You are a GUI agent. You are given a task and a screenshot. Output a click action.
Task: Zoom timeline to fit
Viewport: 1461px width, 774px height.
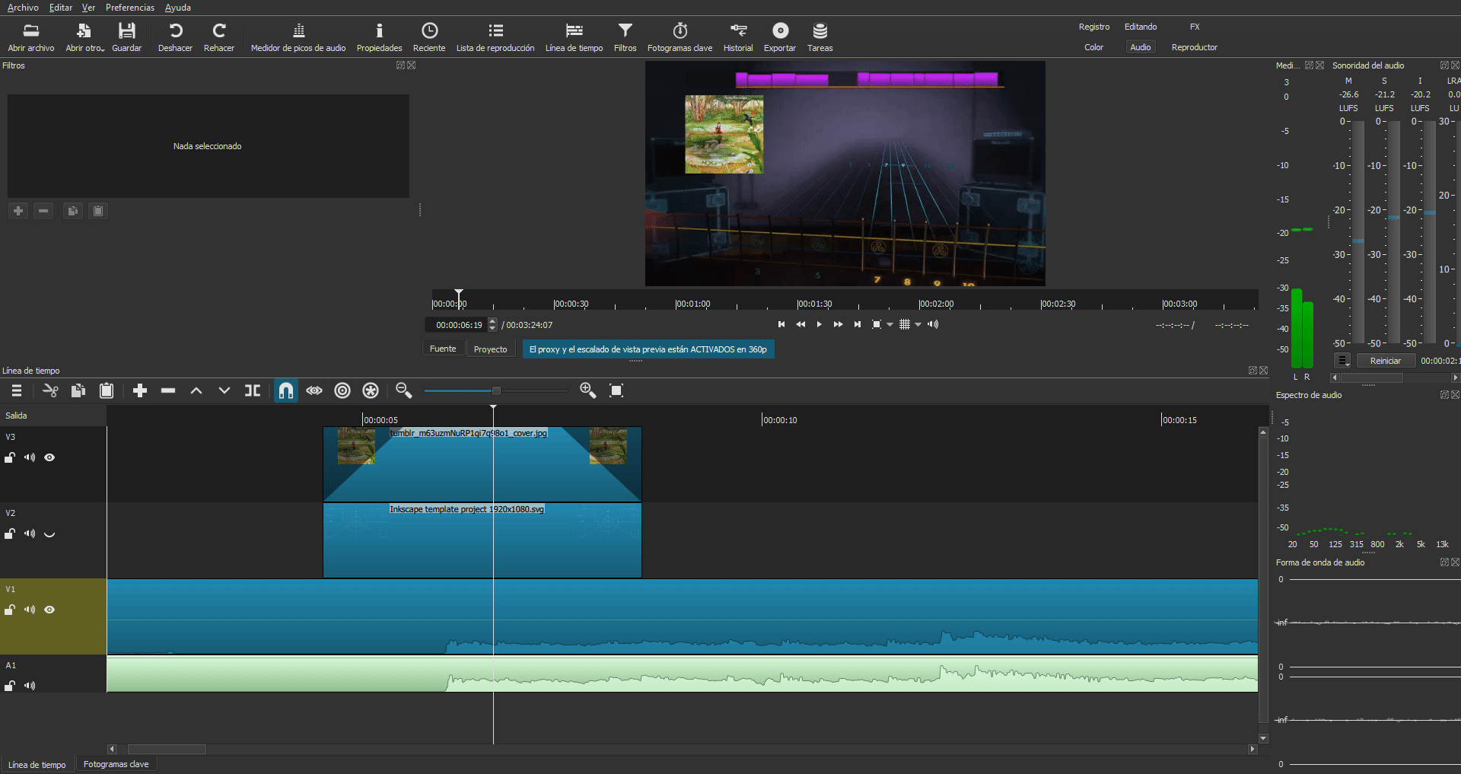point(616,390)
